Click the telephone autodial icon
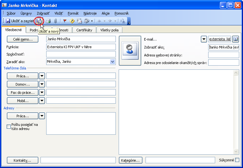The image size is (243, 168). coord(87,21)
